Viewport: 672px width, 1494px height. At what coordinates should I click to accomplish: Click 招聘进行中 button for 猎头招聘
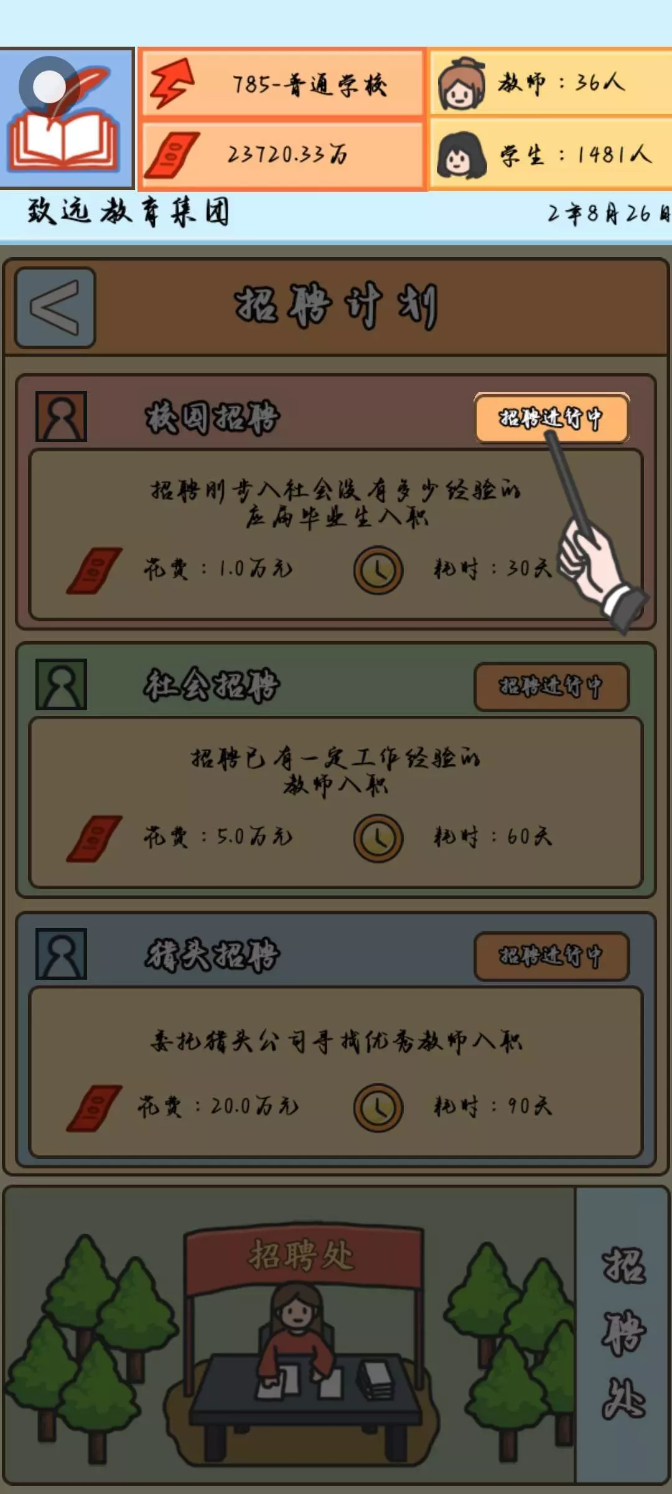tap(551, 956)
